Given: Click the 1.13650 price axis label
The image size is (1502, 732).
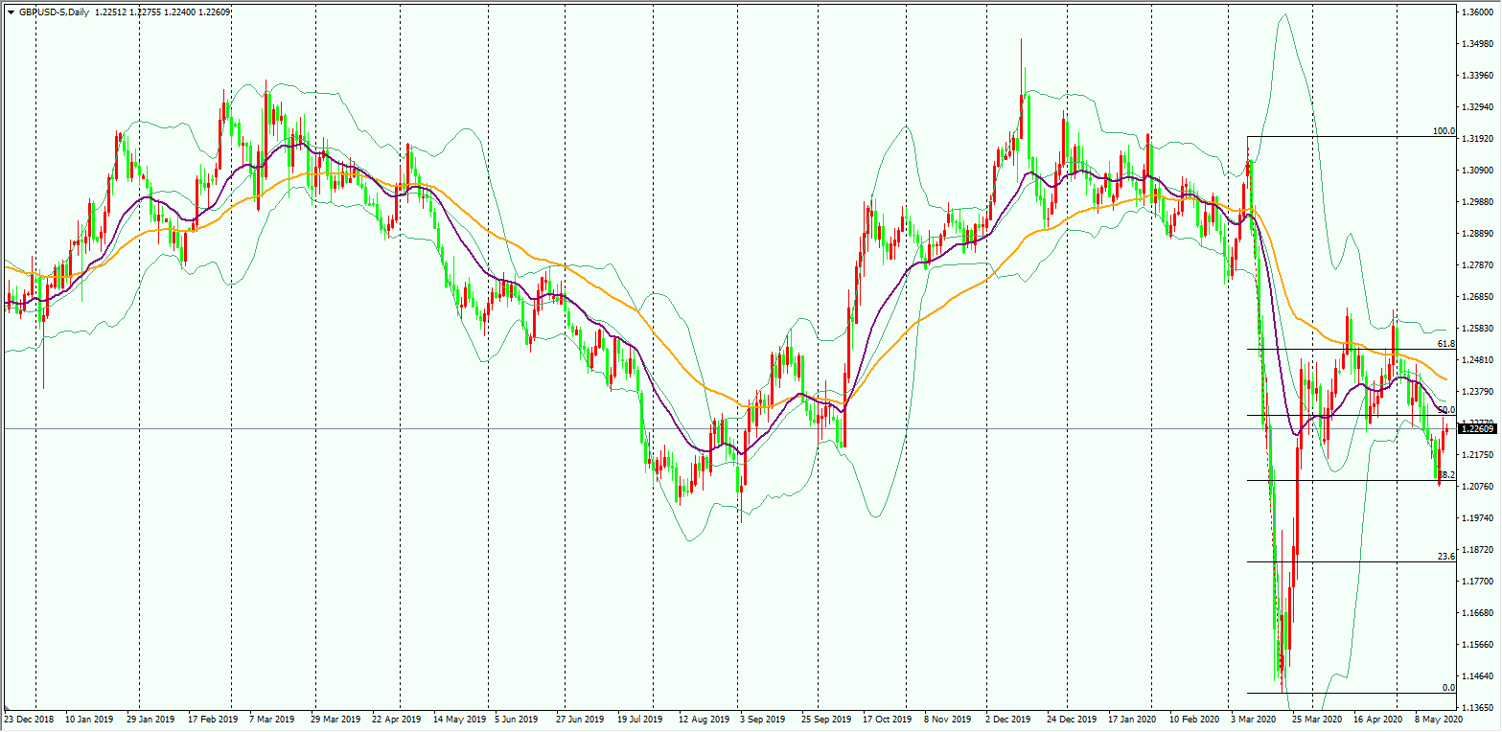Looking at the screenshot, I should pos(1477,708).
